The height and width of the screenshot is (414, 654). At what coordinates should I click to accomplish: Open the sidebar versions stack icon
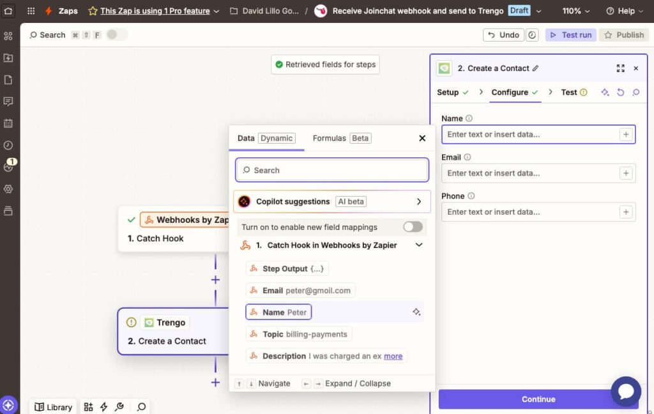click(8, 211)
